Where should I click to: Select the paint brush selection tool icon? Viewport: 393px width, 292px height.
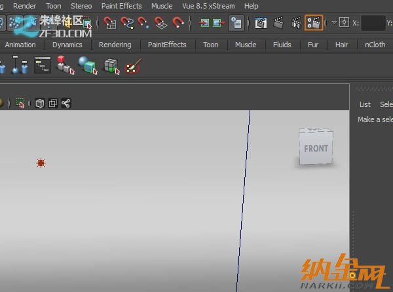click(x=134, y=66)
